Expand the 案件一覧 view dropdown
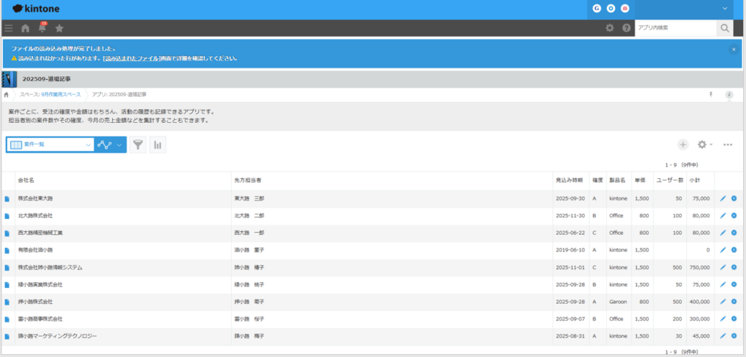The width and height of the screenshot is (746, 357). (x=88, y=145)
